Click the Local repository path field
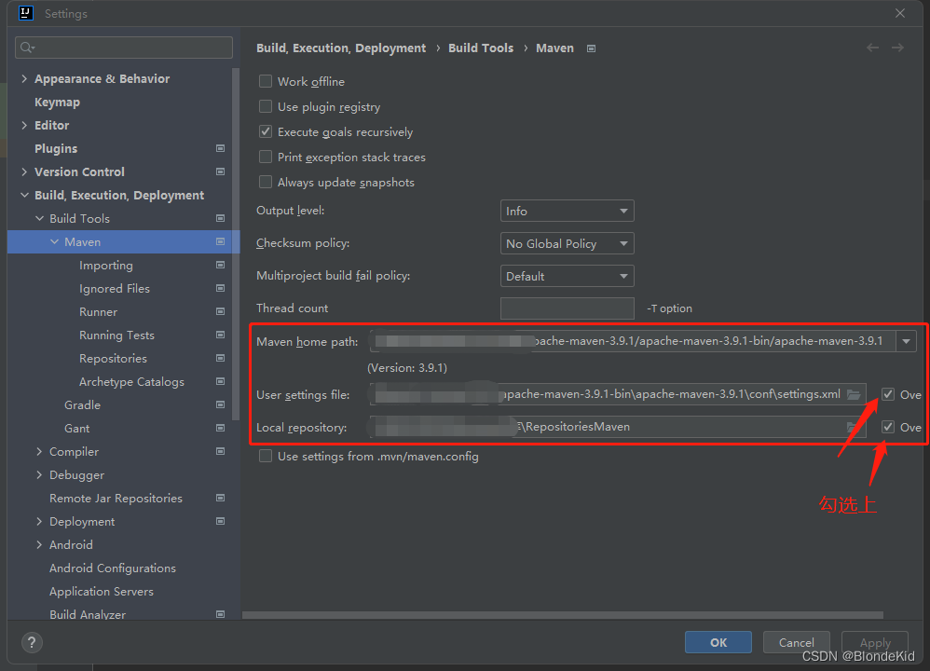 [x=617, y=427]
